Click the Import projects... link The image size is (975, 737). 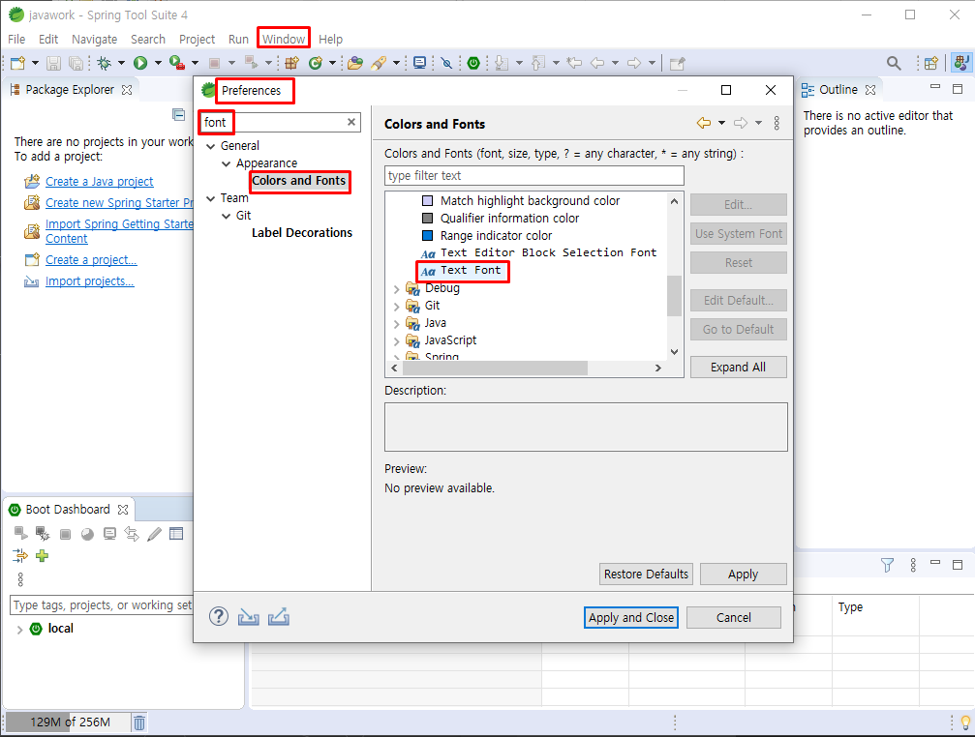coord(89,281)
